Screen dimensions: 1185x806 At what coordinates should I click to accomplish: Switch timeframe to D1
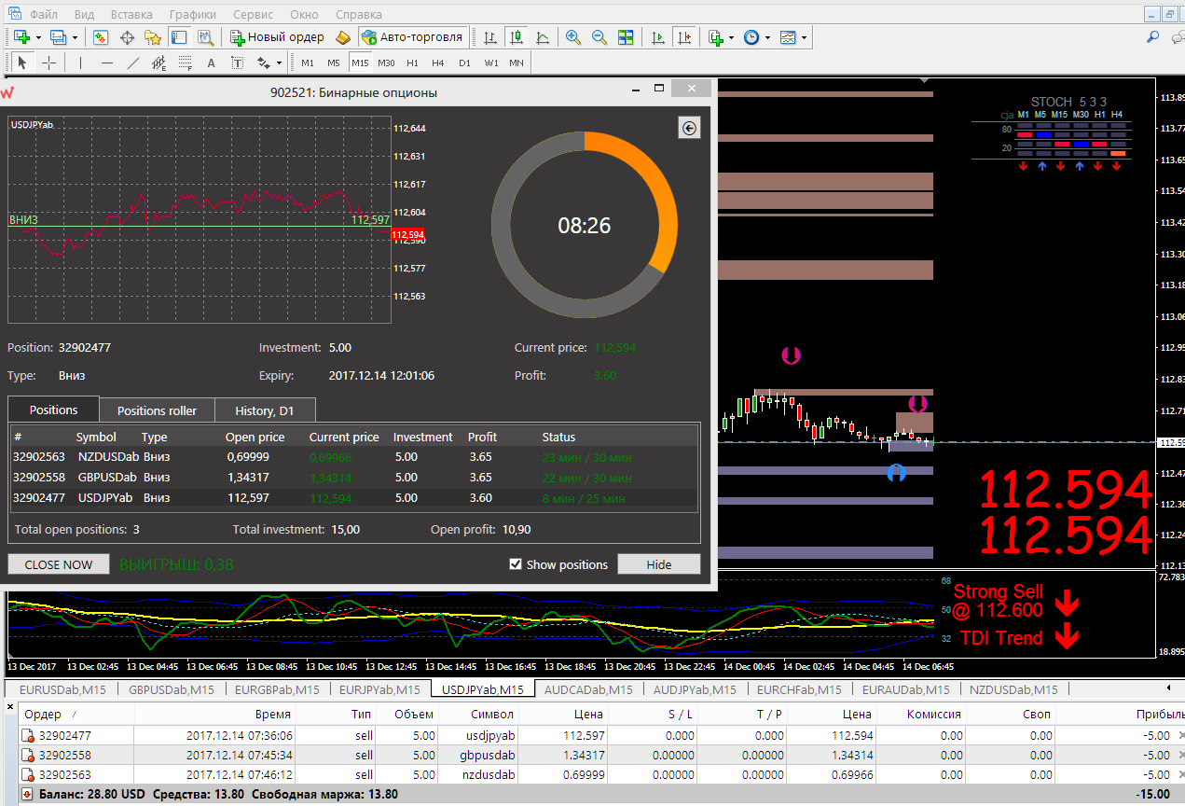pyautogui.click(x=464, y=63)
